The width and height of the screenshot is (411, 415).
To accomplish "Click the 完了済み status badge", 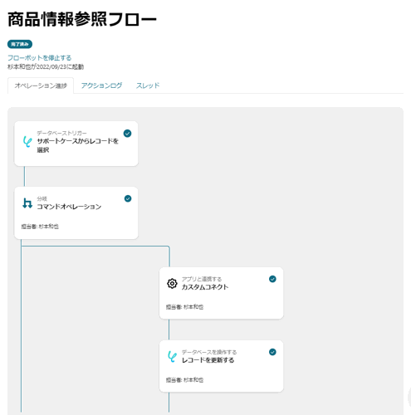I will click(20, 44).
